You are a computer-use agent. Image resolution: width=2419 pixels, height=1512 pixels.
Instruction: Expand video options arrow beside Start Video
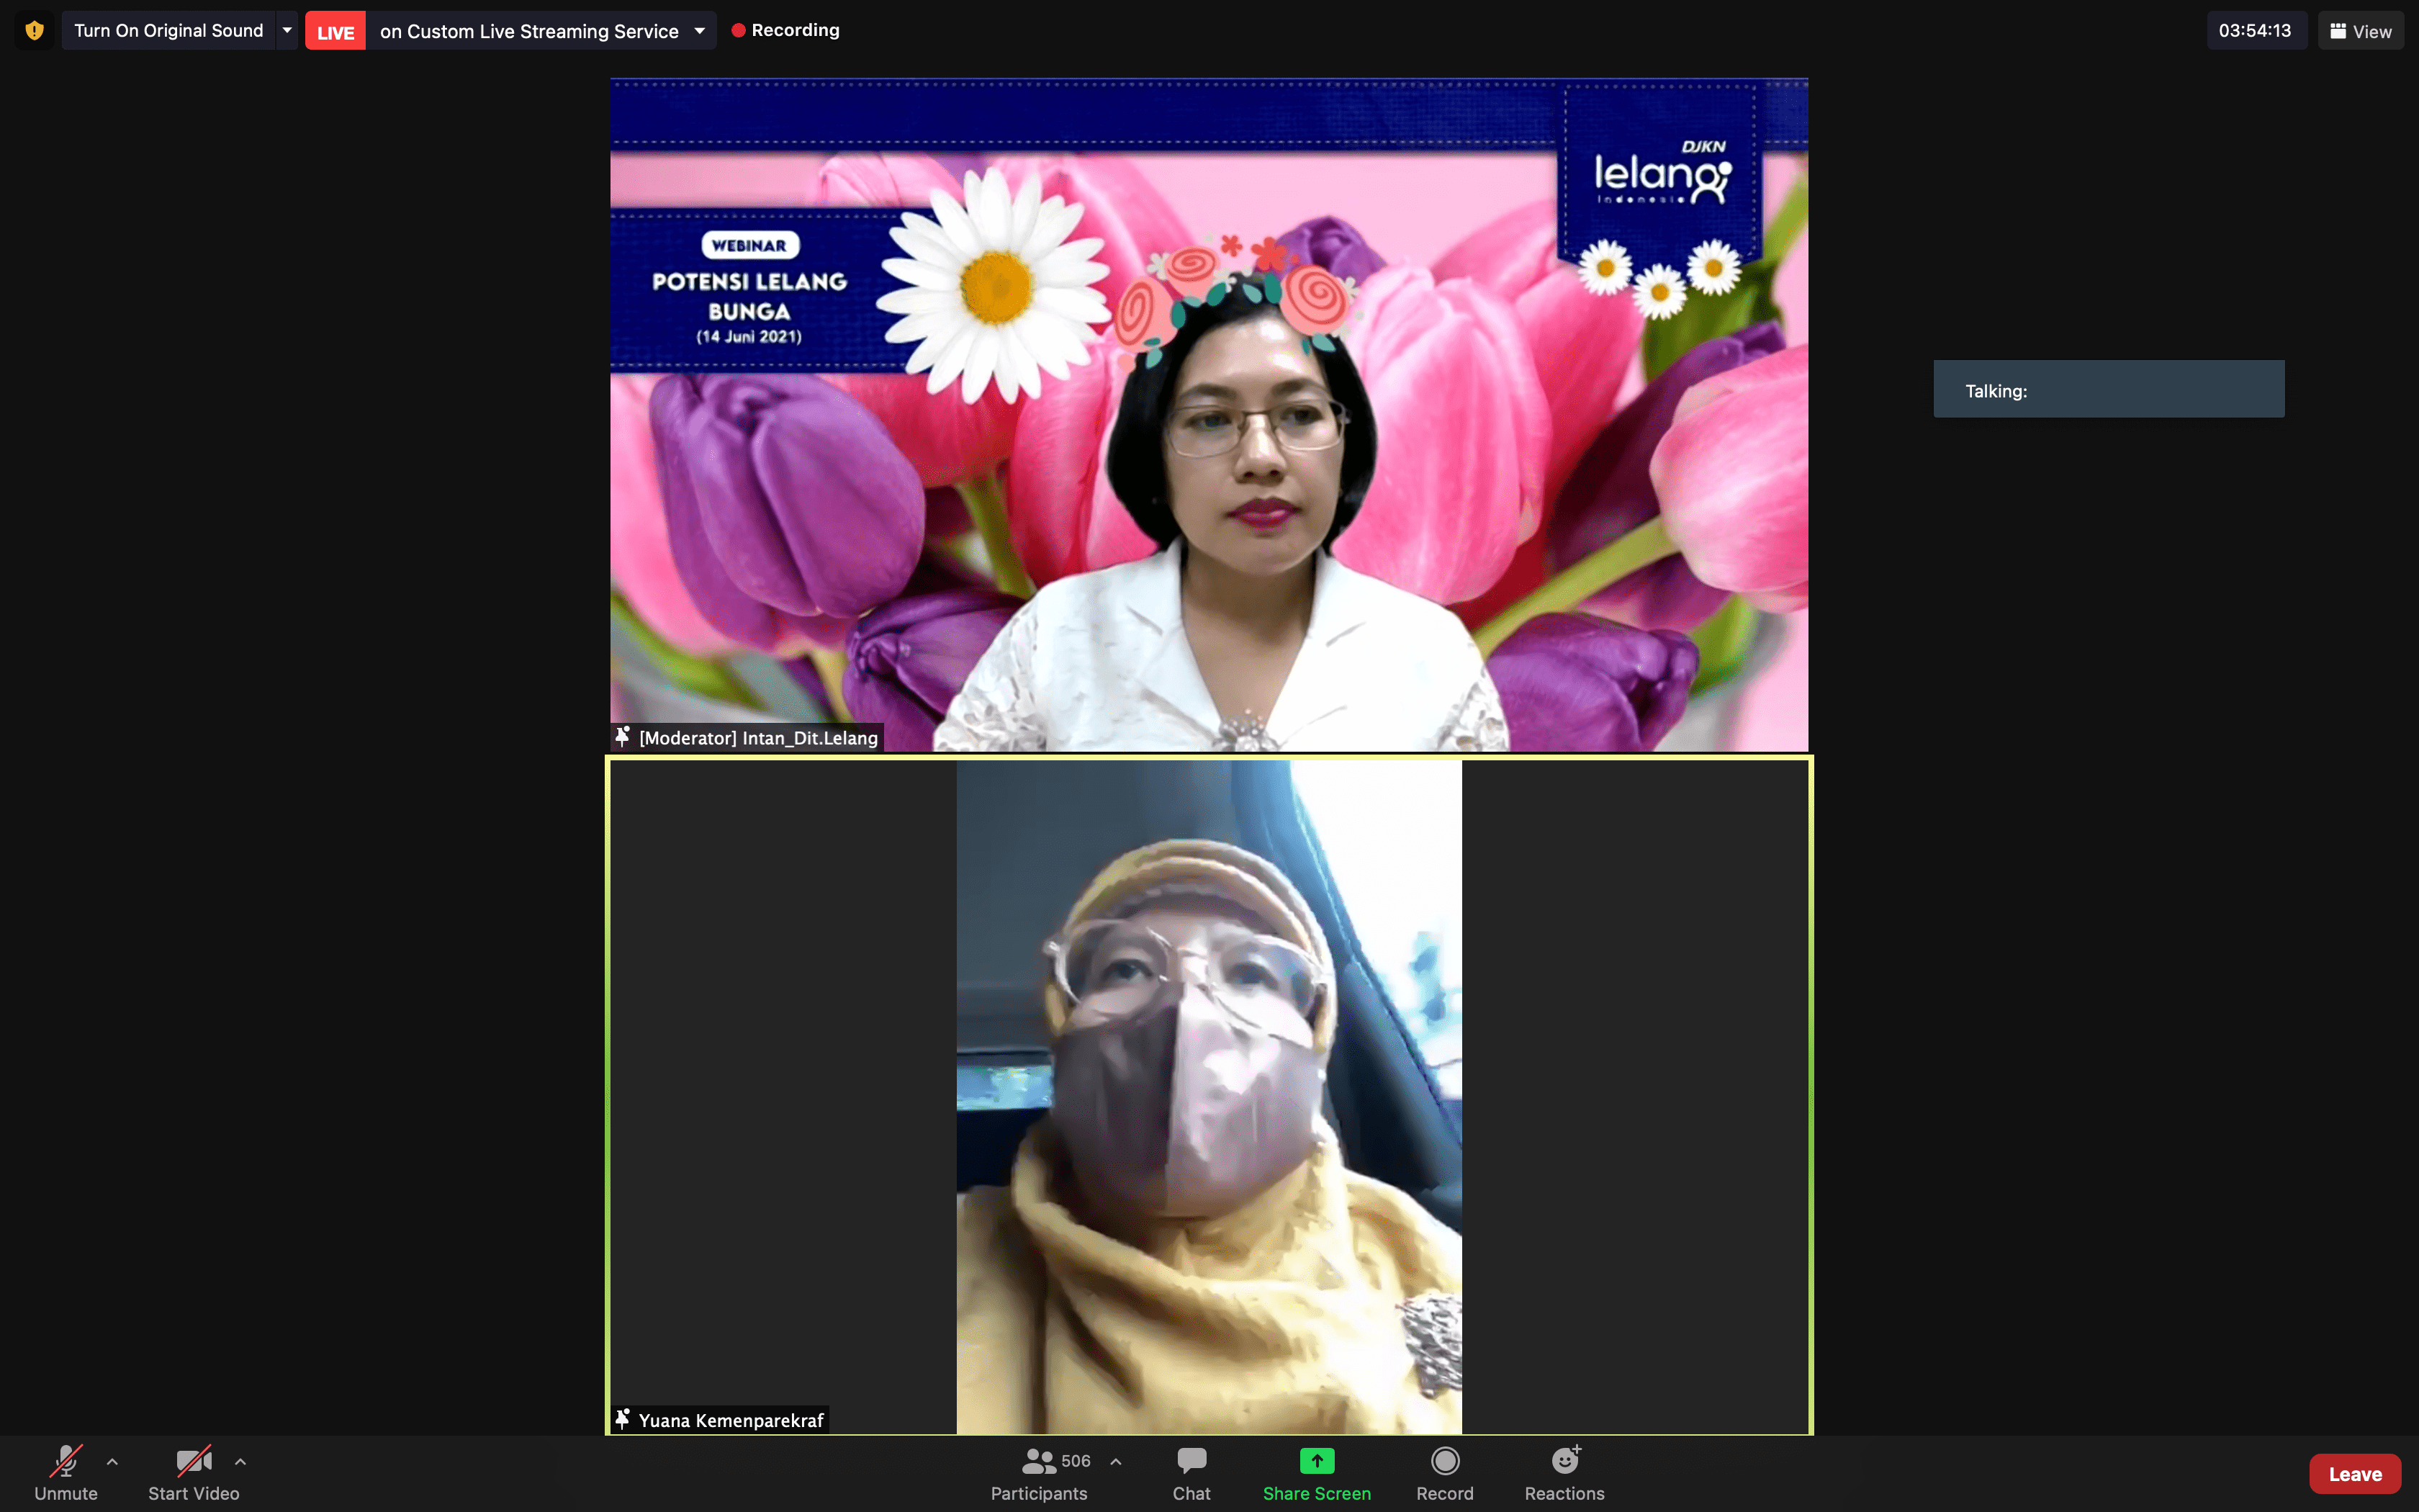240,1462
